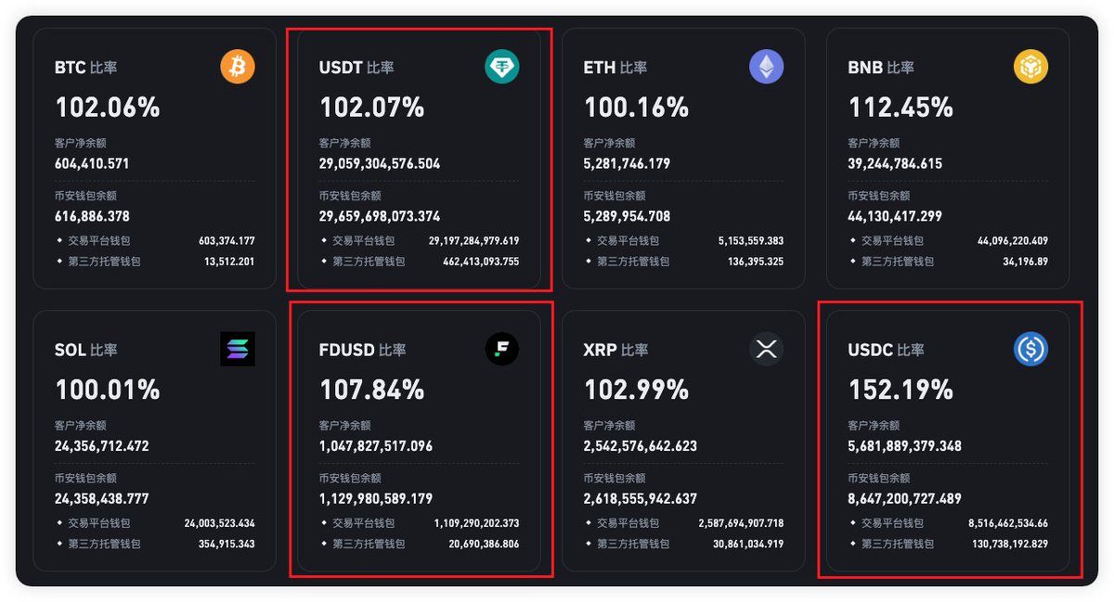Click the Ethereum diamond icon
Screen dimensions: 1114x602
pyautogui.click(x=767, y=67)
